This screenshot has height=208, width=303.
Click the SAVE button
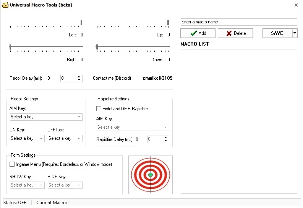click(277, 33)
